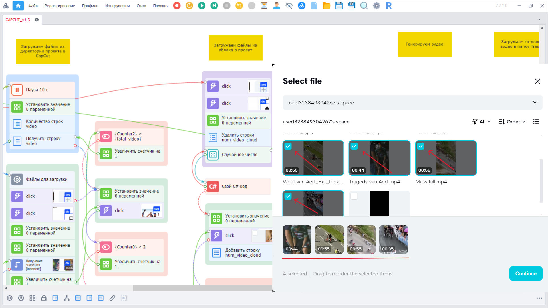Viewport: 548px width, 308px height.
Task: Uncheck the Tragedy van Aert.mp4 checkbox
Action: coord(354,146)
